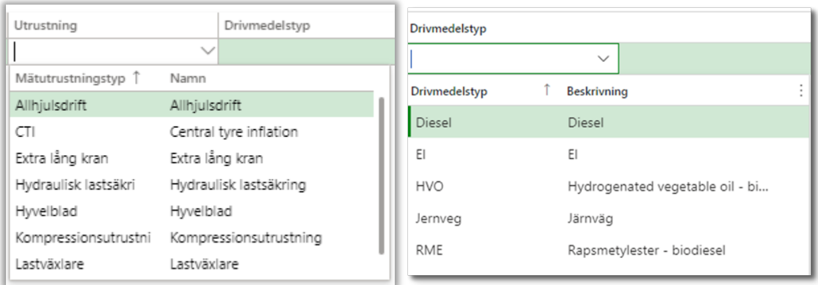This screenshot has height=285, width=818.
Task: Select Hyvelblad from the list
Action: [46, 212]
